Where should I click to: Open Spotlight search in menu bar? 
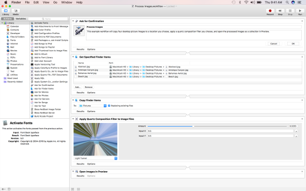[x=287, y=2]
